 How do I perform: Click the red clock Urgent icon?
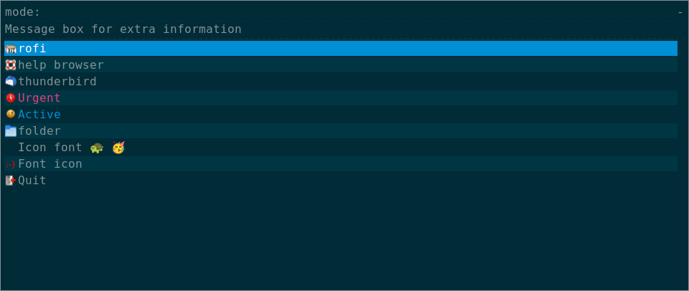tap(11, 98)
